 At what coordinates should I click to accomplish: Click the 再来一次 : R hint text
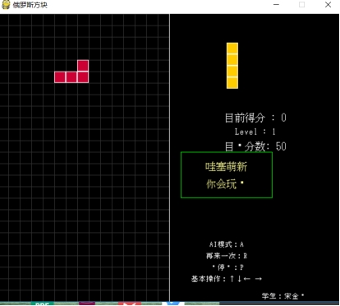tap(227, 256)
